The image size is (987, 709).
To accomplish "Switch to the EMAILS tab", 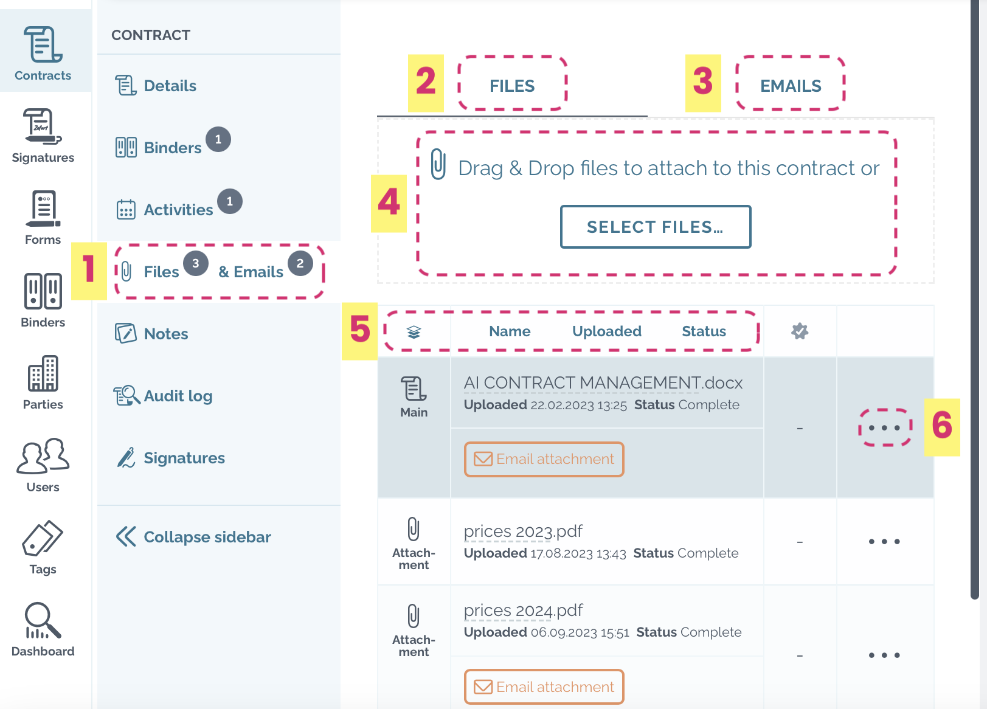I will click(x=791, y=86).
